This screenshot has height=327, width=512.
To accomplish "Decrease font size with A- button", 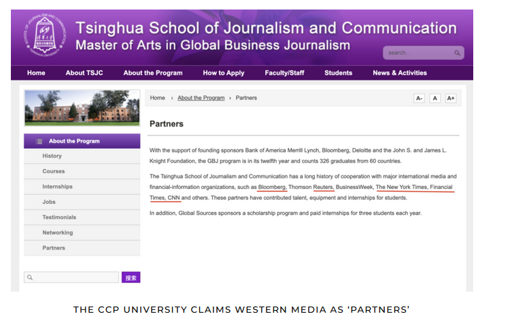I will [419, 98].
